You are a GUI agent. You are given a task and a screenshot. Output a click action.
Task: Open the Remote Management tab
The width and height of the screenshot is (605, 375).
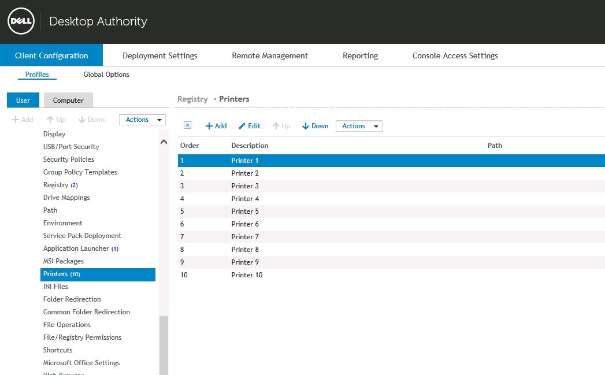coord(270,55)
